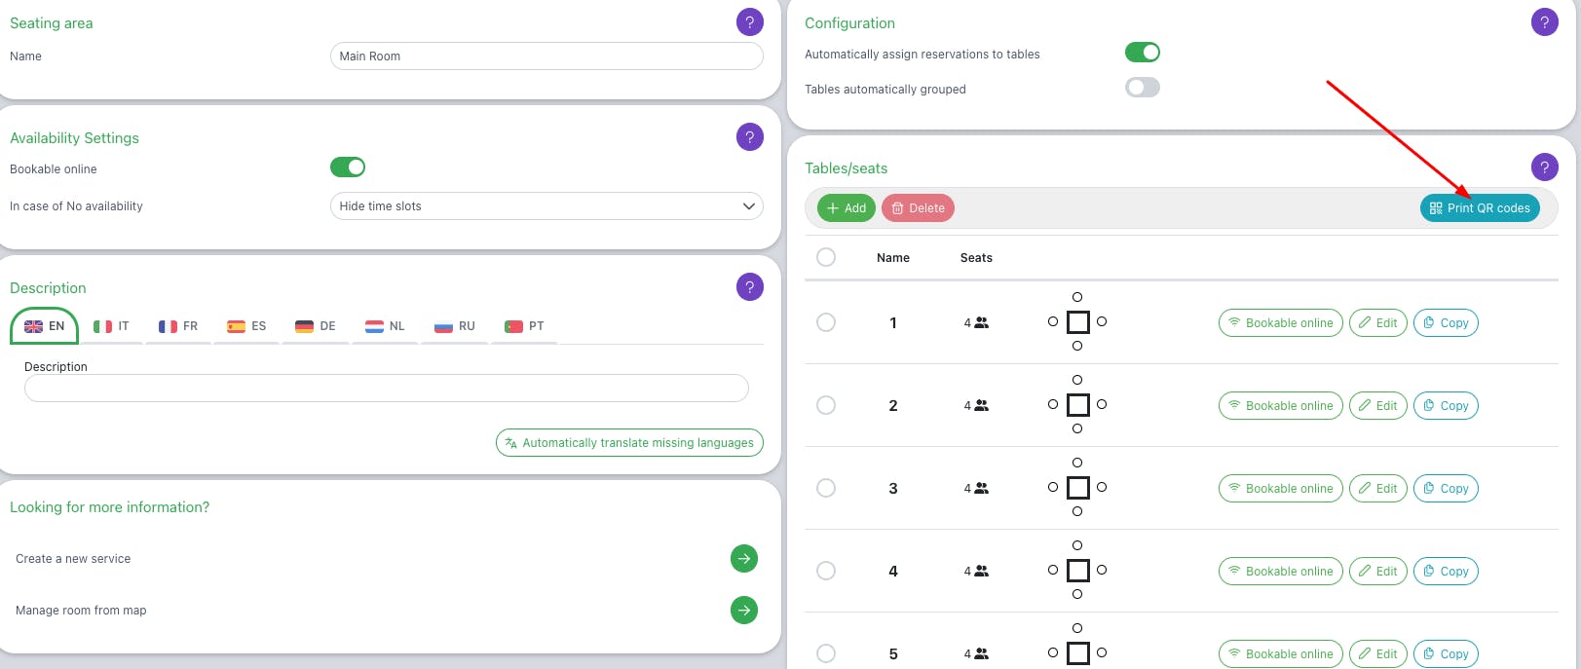Viewport: 1581px width, 669px height.
Task: Click the Tables/seats help question mark
Action: 1545,167
